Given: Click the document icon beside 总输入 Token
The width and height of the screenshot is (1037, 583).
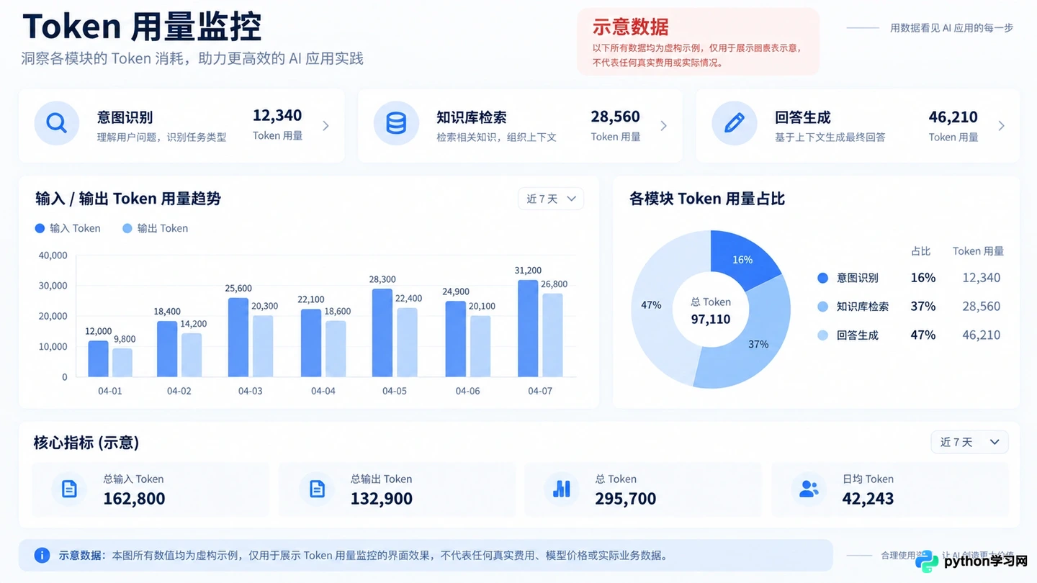Looking at the screenshot, I should (69, 489).
